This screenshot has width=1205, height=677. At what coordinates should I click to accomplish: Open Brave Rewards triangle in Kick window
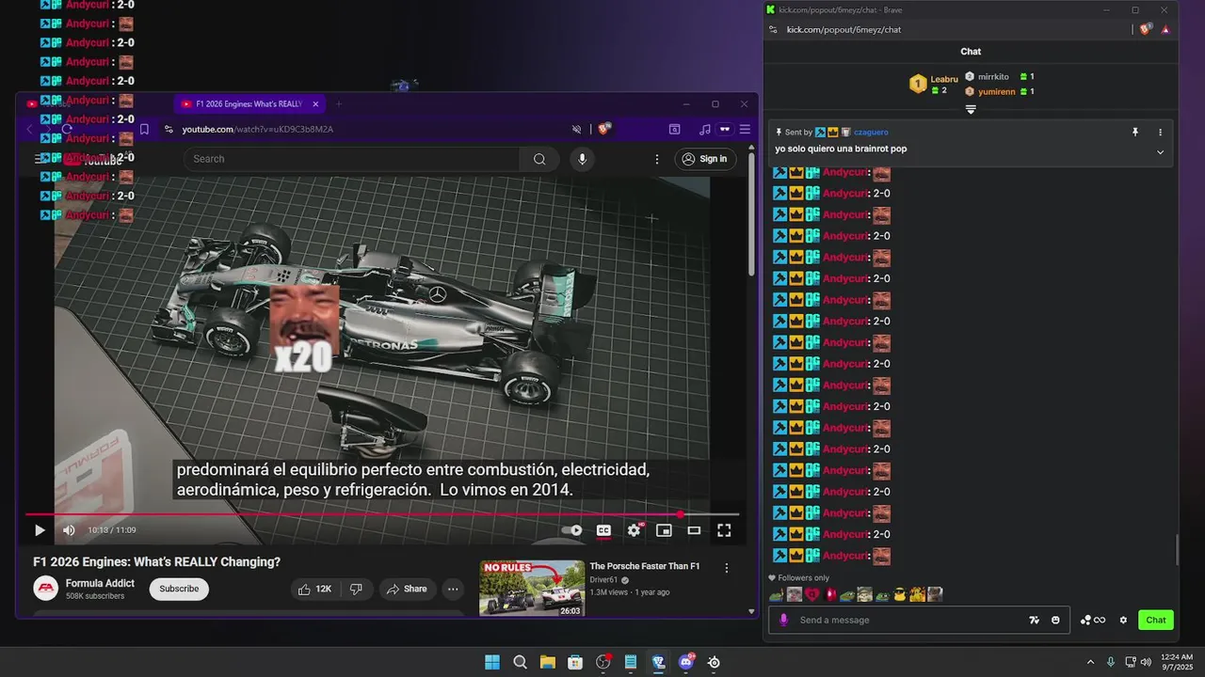pos(1165,29)
